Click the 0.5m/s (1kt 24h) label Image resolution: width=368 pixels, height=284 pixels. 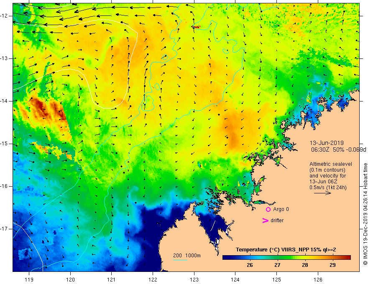[x=328, y=187]
